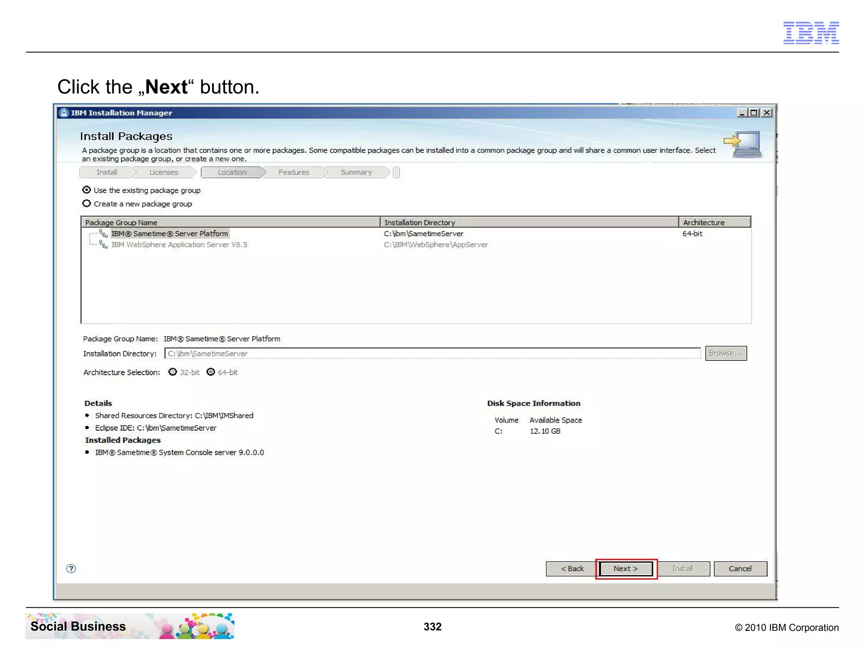Screen dimensions: 865x649
Task: Click the Shared Resources Directory detail line
Action: [174, 415]
